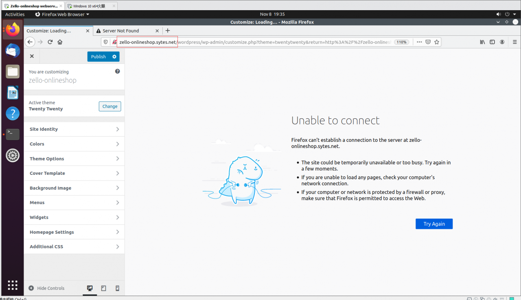Screen dimensions: 521x300
Task: Close the WordPress Customizer with the X
Action: click(x=32, y=57)
